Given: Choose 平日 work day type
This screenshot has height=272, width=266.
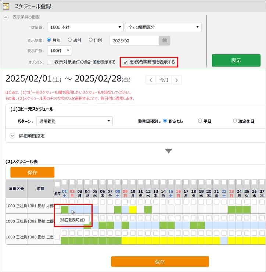Looking at the screenshot, I should (200, 121).
